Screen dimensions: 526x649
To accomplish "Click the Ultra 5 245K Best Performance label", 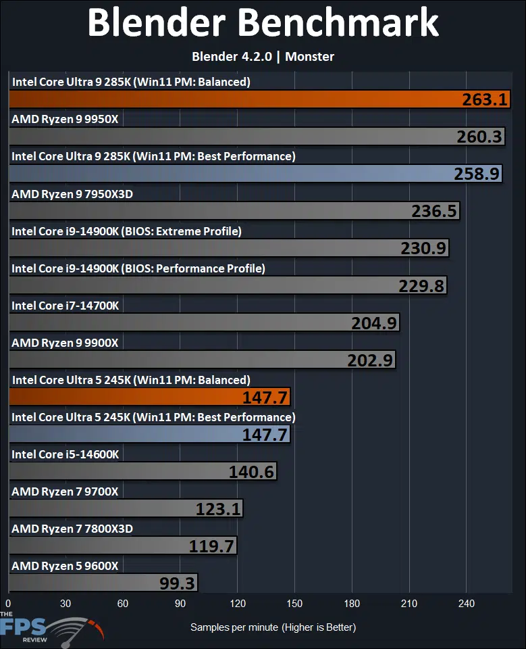I will [x=153, y=417].
